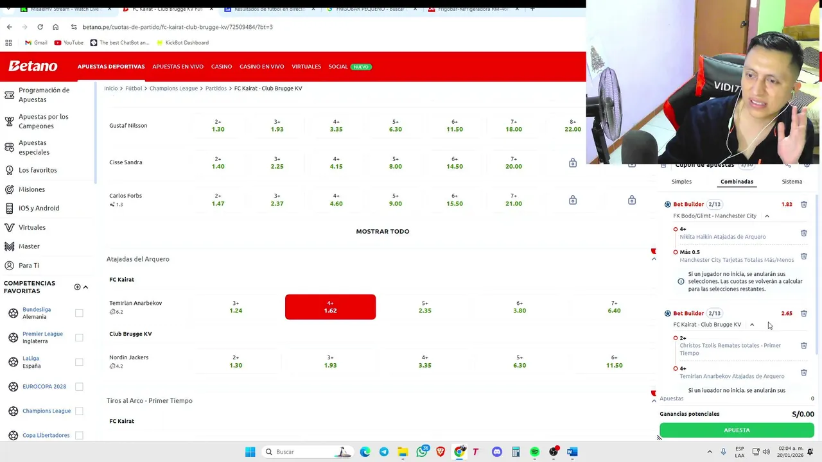Screen dimensions: 822x462
Task: Collapse FC Kairat - Club Brugge KV bet
Action: (x=752, y=325)
